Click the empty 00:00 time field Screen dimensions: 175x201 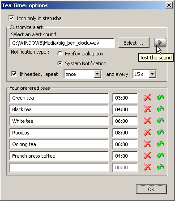(x=125, y=167)
